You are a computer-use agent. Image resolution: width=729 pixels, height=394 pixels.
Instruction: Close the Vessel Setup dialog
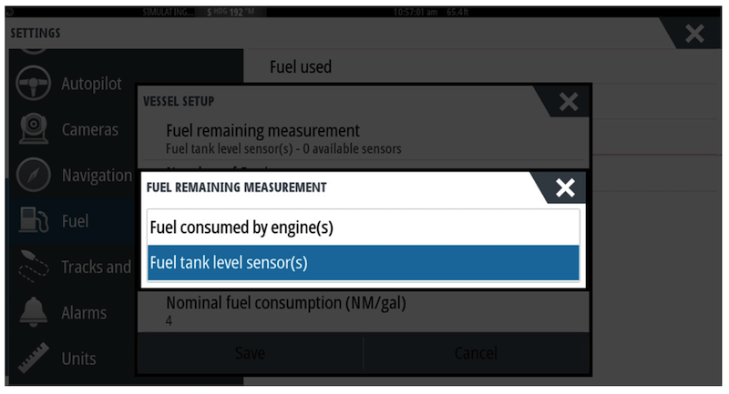pos(568,102)
